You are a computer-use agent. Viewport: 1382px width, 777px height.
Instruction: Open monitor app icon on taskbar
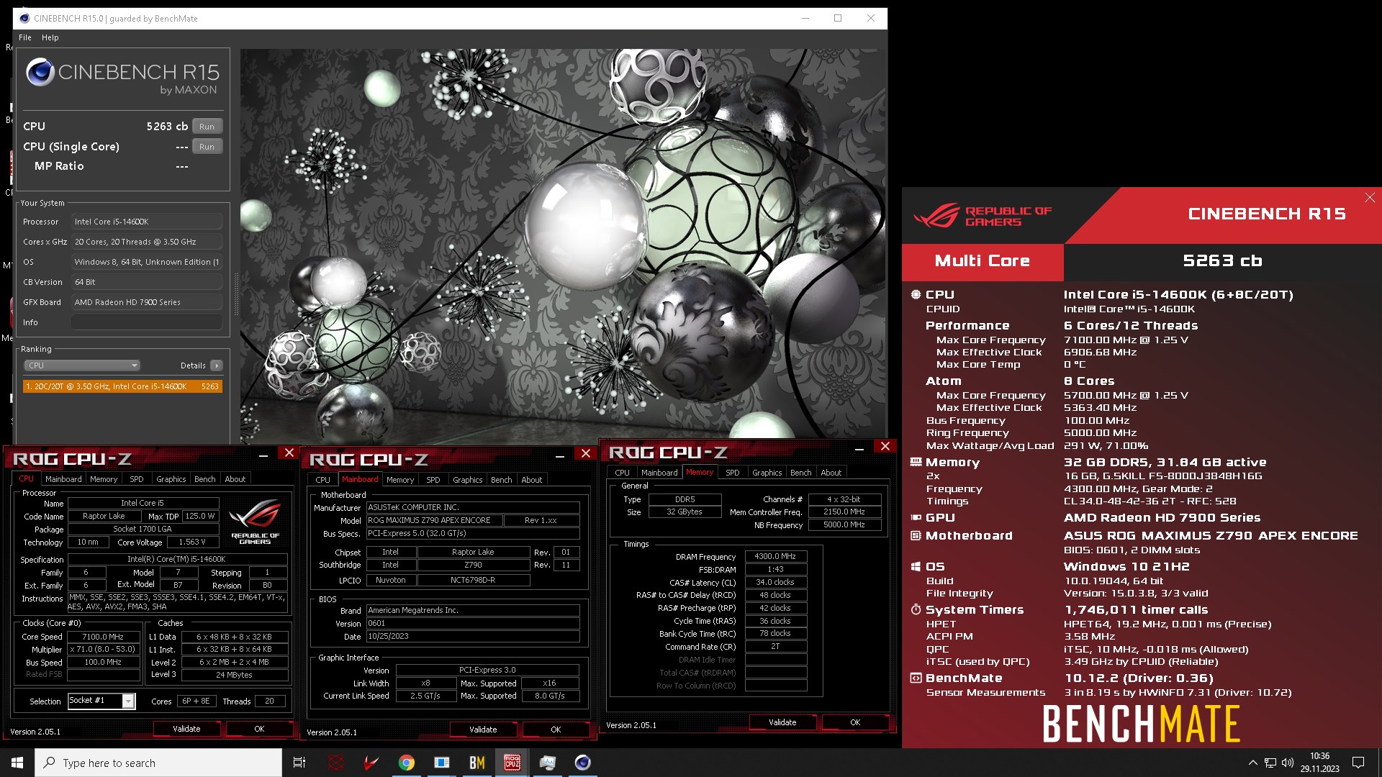548,763
